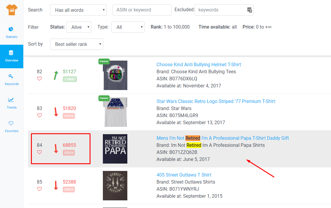Open the Status dropdown set to Alive
This screenshot has height=208, width=331.
click(x=79, y=27)
